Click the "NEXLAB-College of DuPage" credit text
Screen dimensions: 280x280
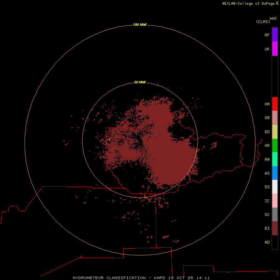(248, 3)
